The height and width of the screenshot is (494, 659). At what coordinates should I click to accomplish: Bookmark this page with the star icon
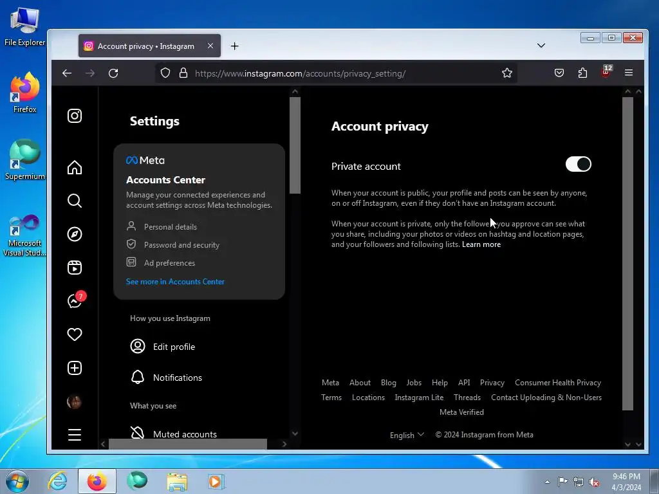click(x=507, y=73)
